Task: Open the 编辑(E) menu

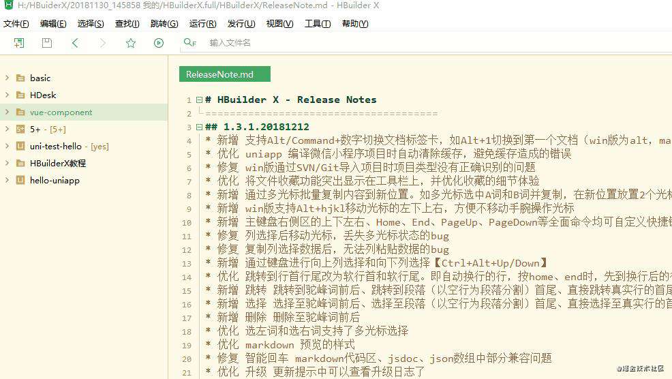Action: [x=53, y=24]
